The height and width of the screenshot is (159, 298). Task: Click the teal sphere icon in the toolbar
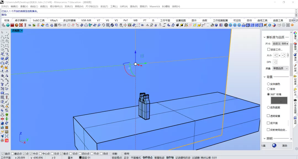point(8,25)
